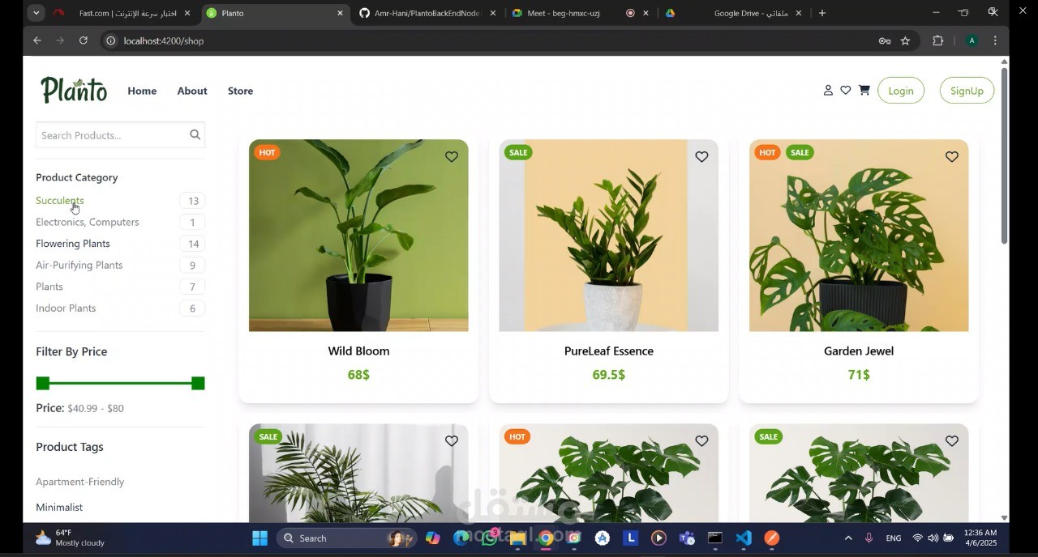Viewport: 1038px width, 557px height.
Task: Select the Minimalist product tag
Action: pos(59,508)
